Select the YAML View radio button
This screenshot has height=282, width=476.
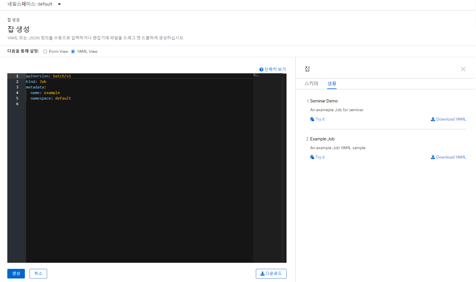[x=73, y=52]
